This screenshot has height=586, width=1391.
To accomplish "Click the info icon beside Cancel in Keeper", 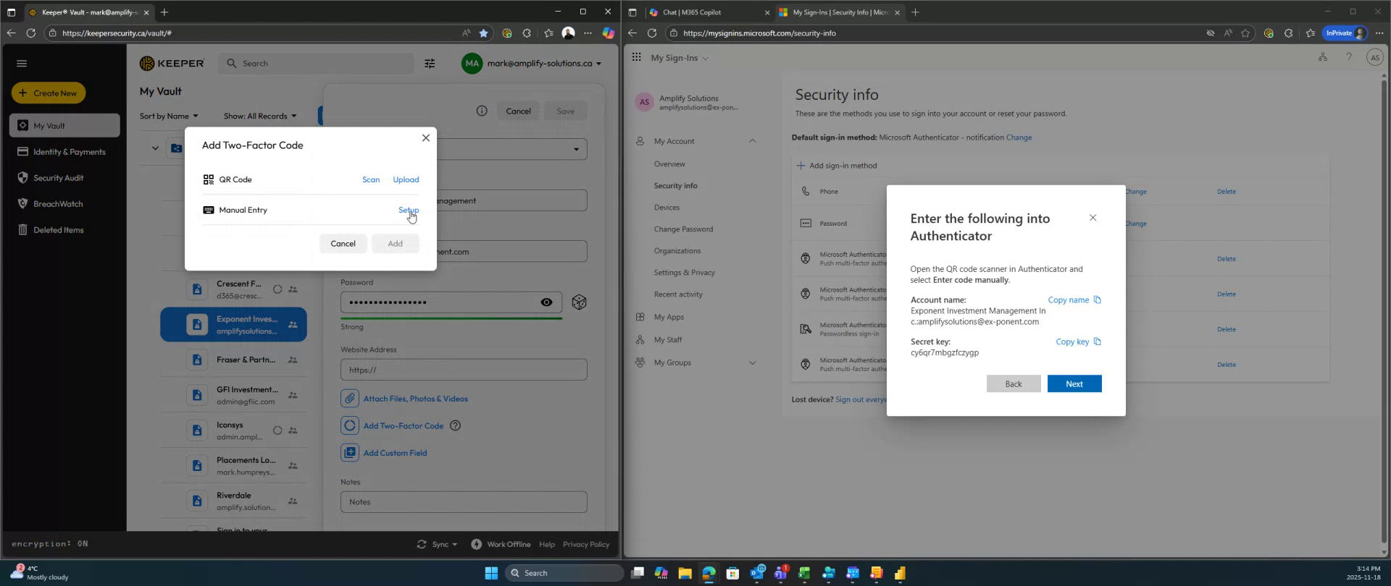I will coord(482,111).
